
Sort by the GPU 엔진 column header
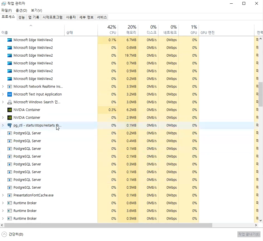(x=227, y=30)
